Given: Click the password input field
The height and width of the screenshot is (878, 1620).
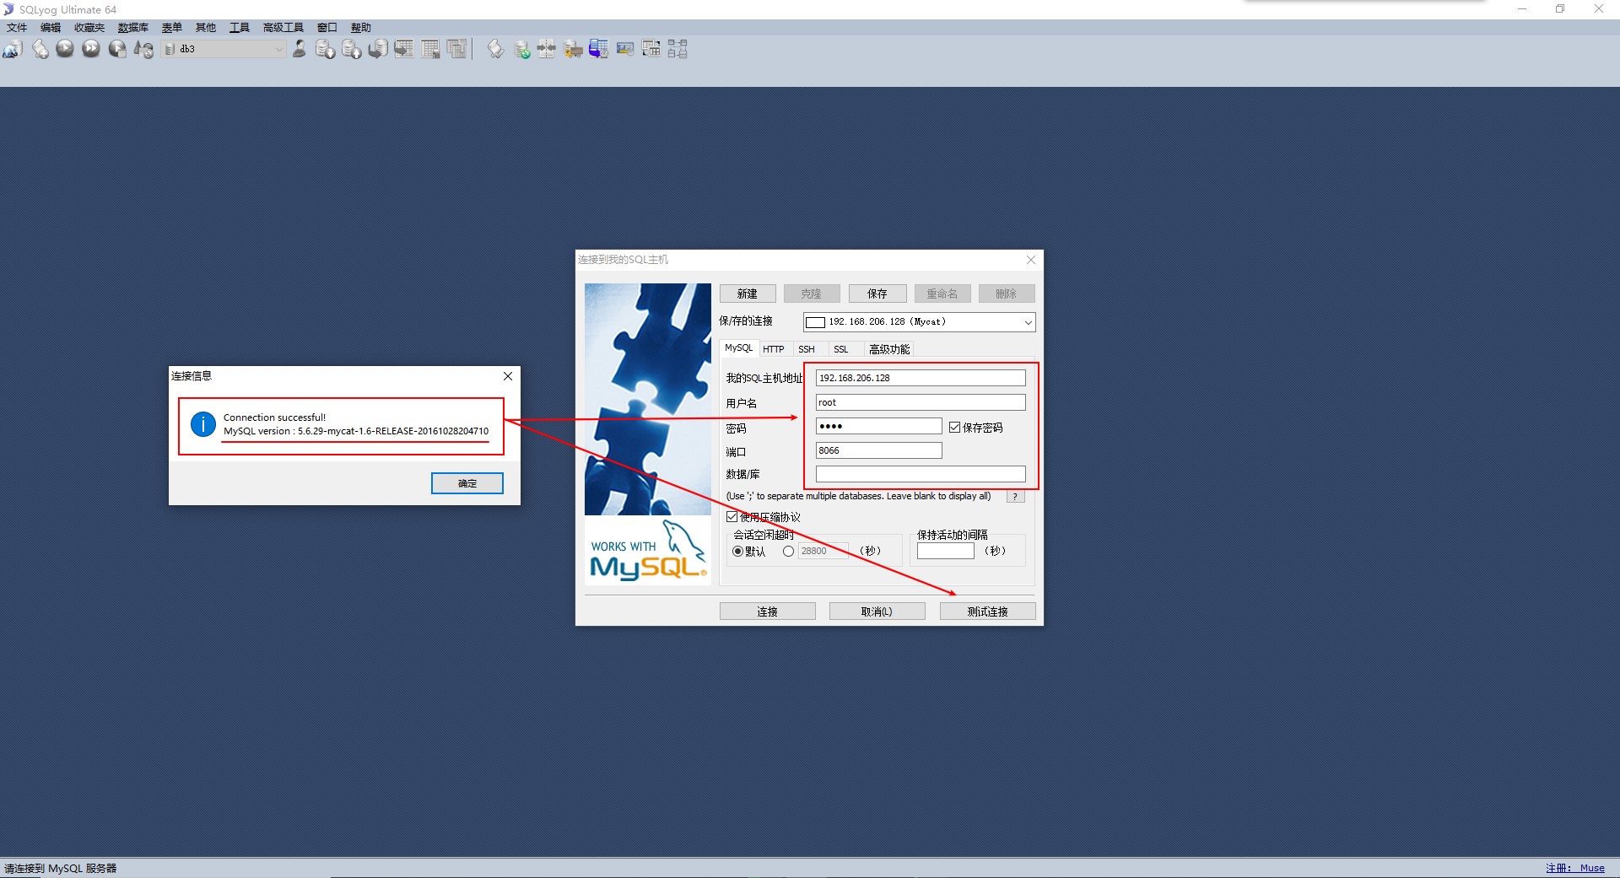Looking at the screenshot, I should coord(878,426).
